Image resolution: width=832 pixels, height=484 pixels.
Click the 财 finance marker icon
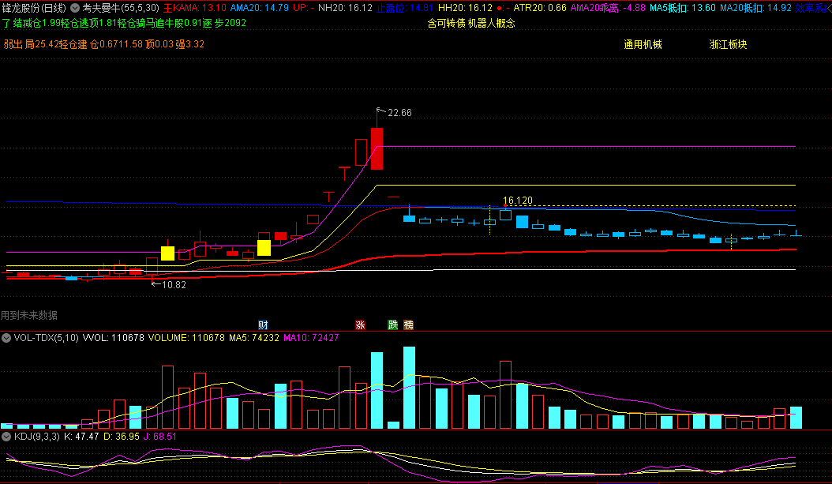point(263,325)
